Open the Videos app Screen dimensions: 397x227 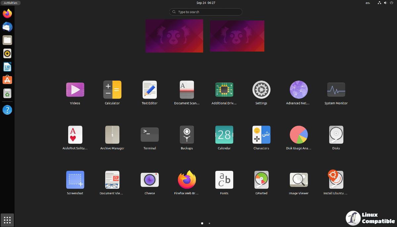75,90
